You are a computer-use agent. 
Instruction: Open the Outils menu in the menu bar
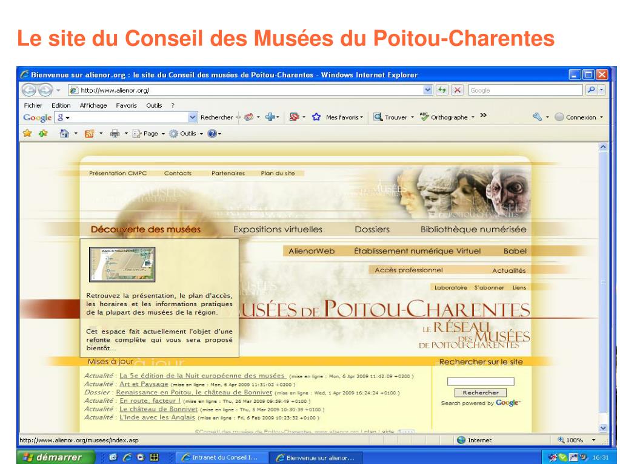point(154,105)
